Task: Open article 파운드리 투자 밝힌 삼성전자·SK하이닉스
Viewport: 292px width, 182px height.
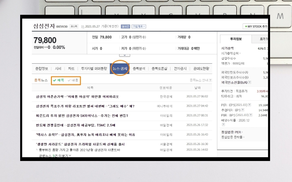Action: click(x=82, y=116)
